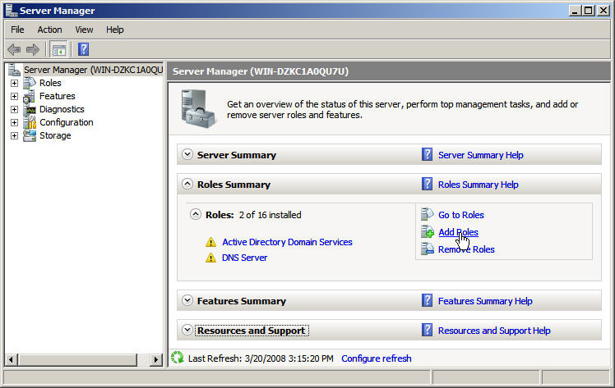Click the Server Manager title bar icon
Screen dimensions: 615x388
(12, 11)
